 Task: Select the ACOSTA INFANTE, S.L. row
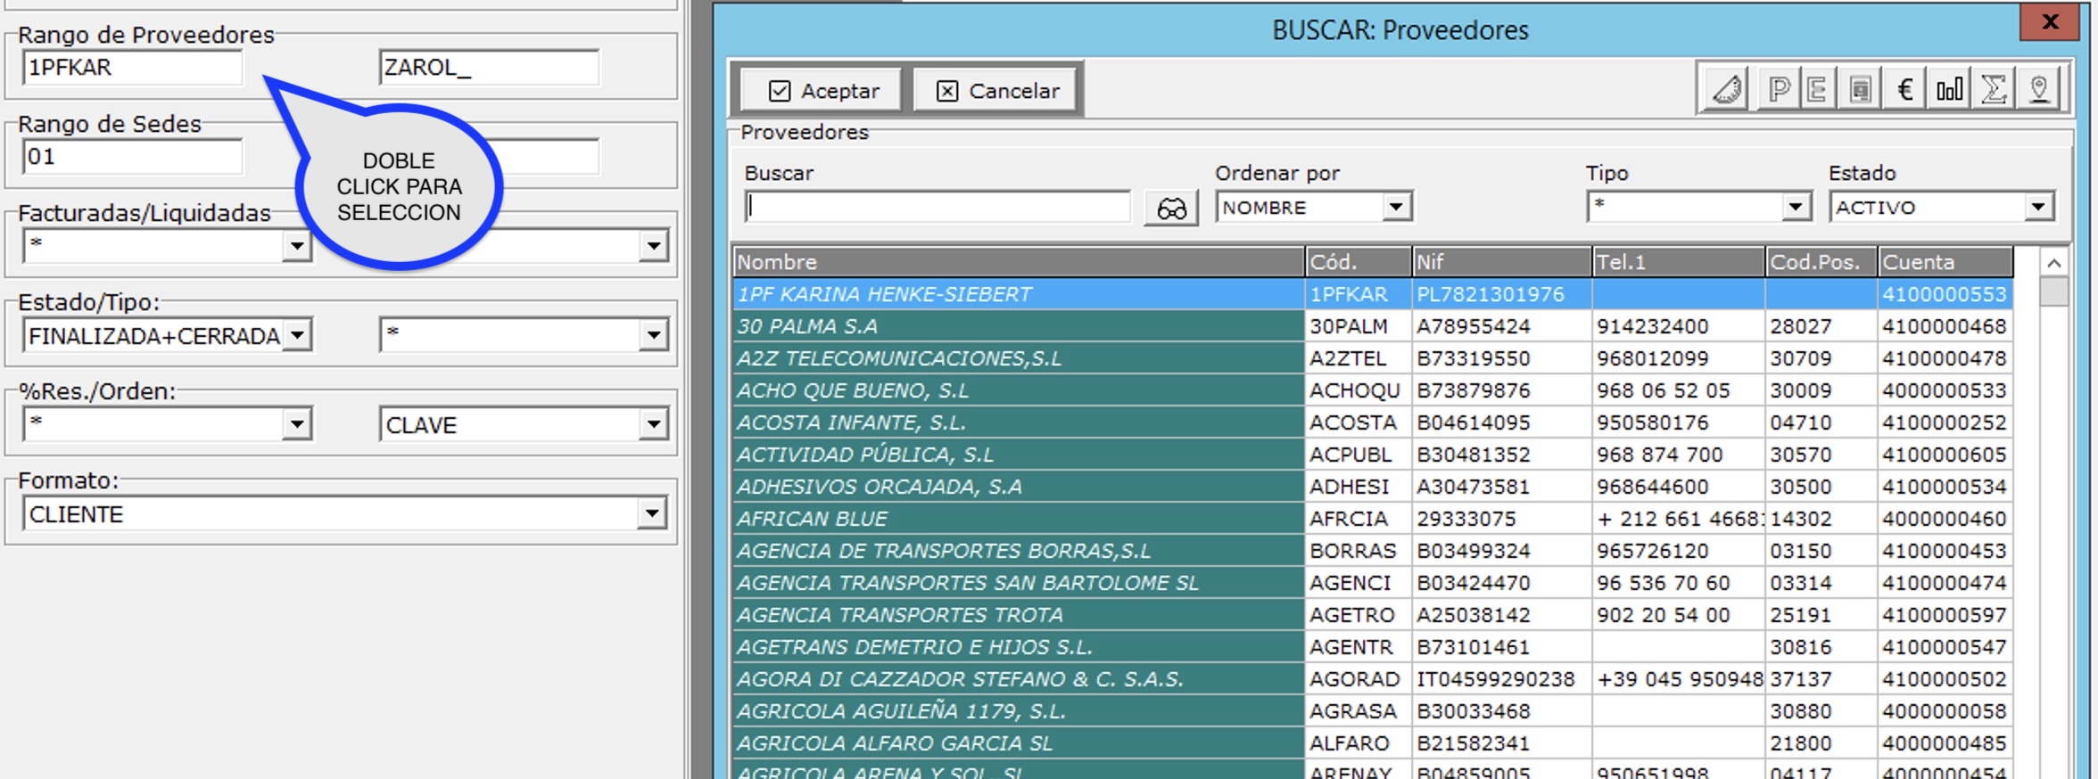[1017, 422]
